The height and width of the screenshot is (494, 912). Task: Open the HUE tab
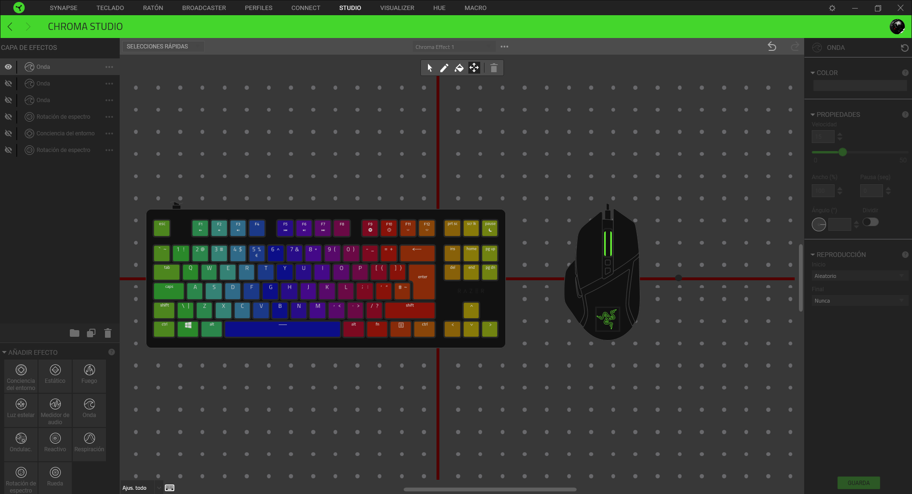(439, 8)
